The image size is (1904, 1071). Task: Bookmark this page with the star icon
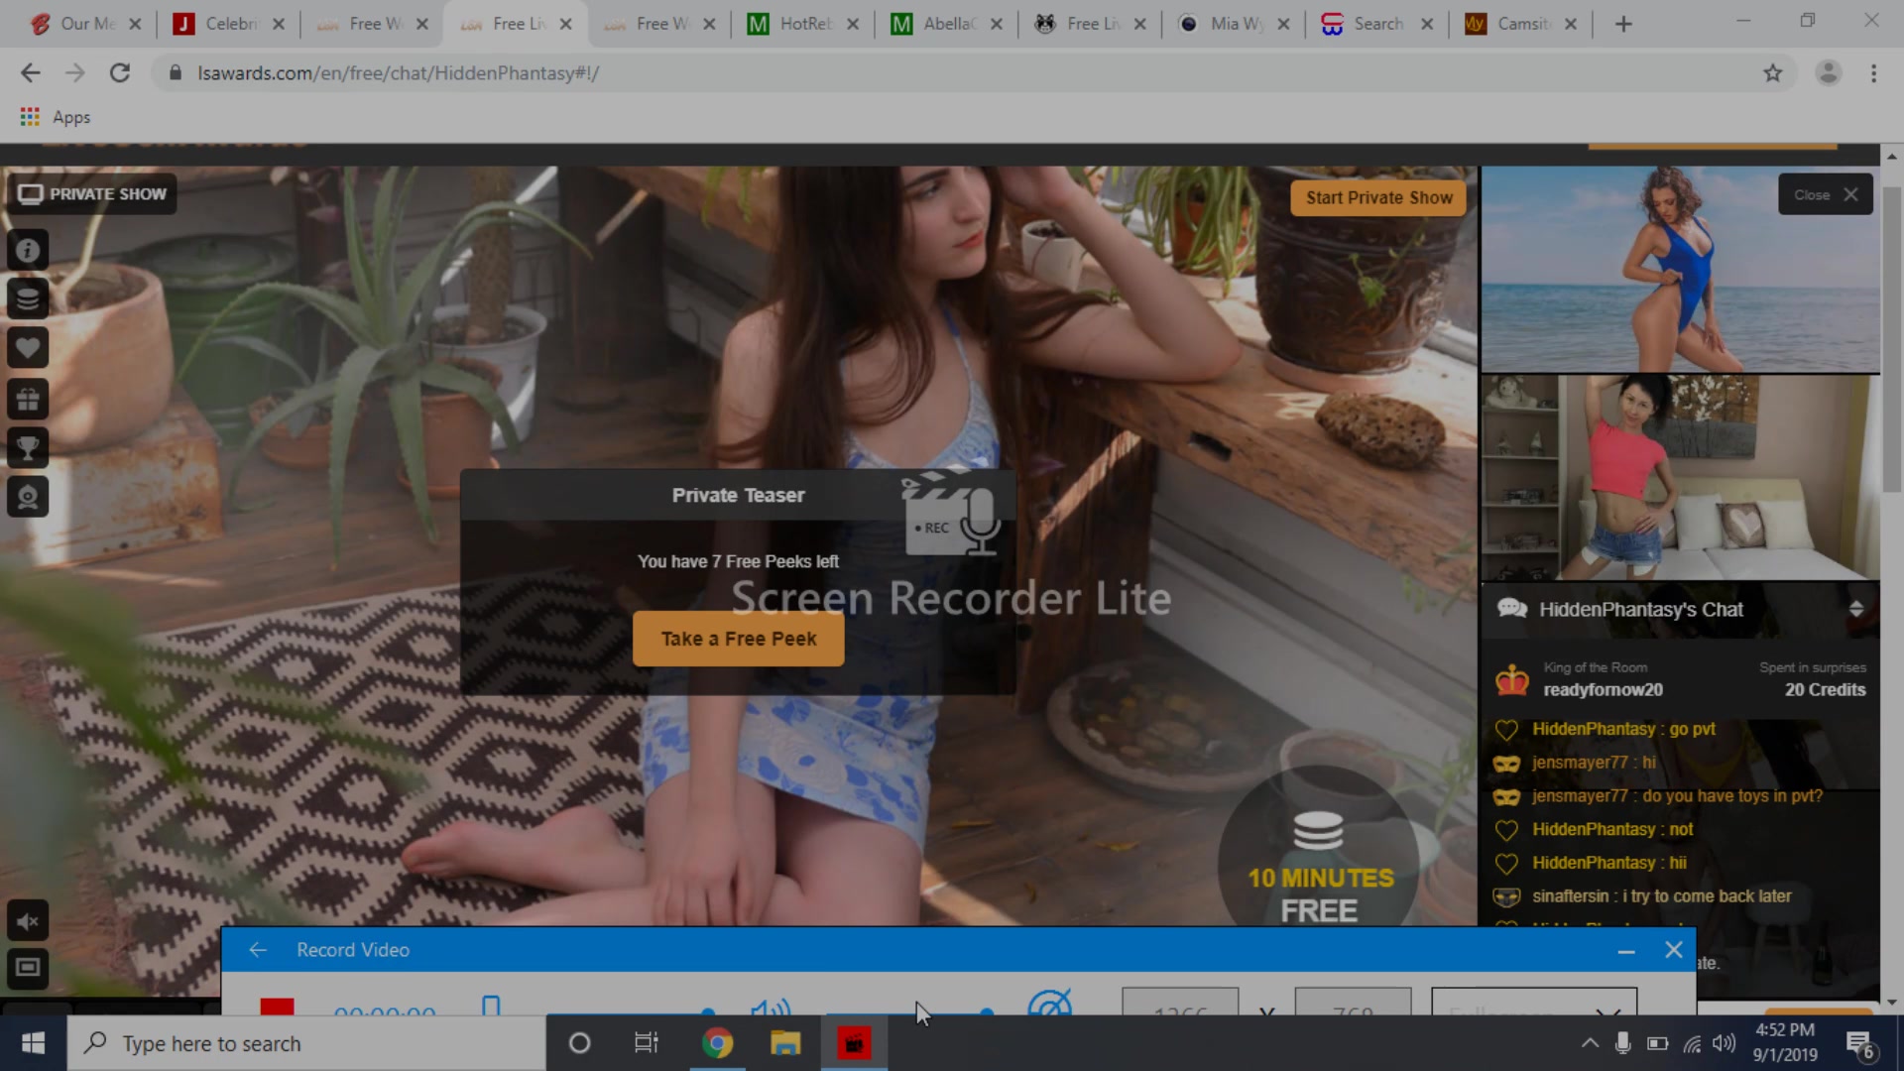tap(1773, 72)
